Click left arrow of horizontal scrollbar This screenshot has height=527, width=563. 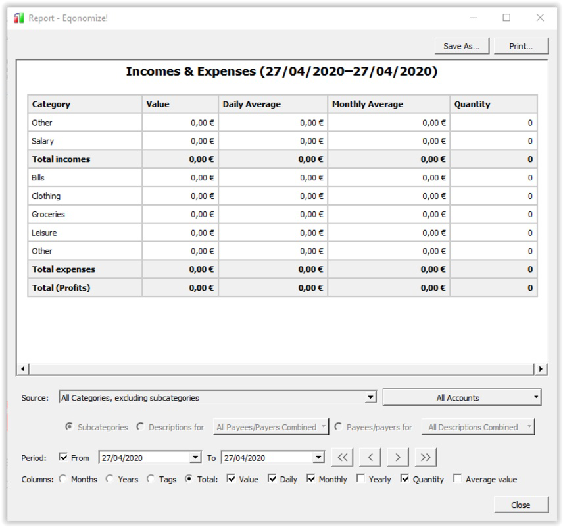[23, 369]
